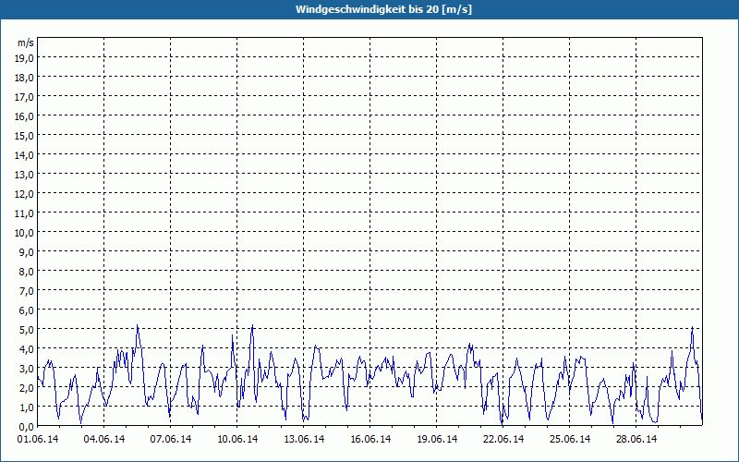
Task: Select the 7,0 y-axis value
Action: click(x=27, y=291)
